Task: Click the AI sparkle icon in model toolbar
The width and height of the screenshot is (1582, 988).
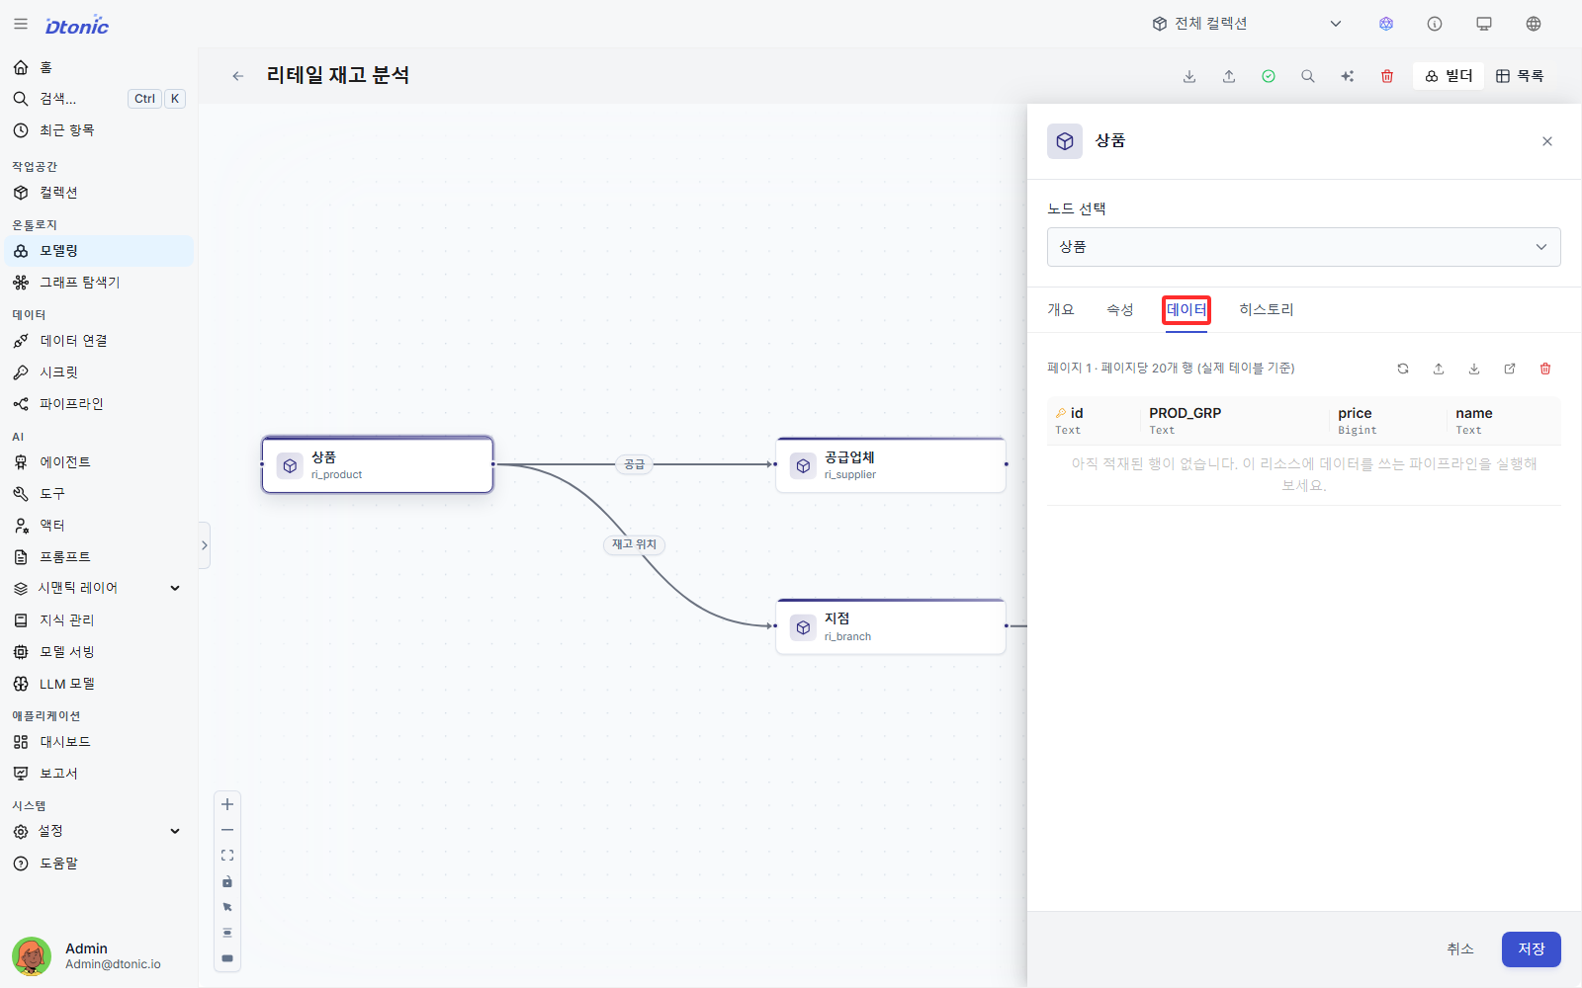Action: click(1348, 76)
